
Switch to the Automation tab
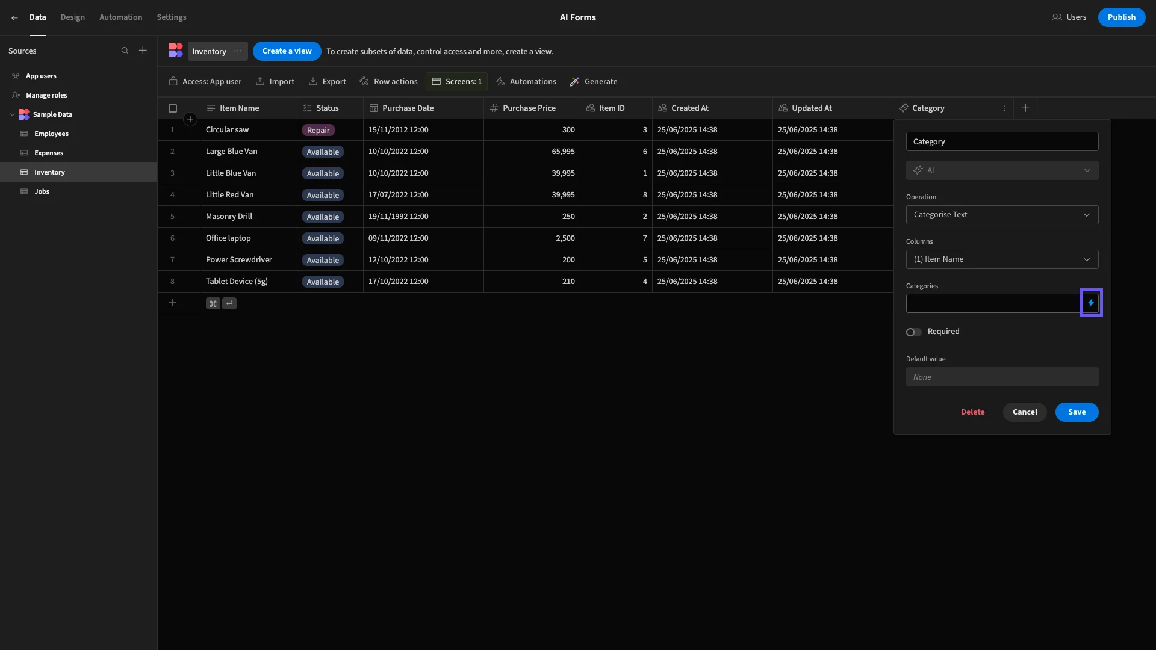point(120,17)
